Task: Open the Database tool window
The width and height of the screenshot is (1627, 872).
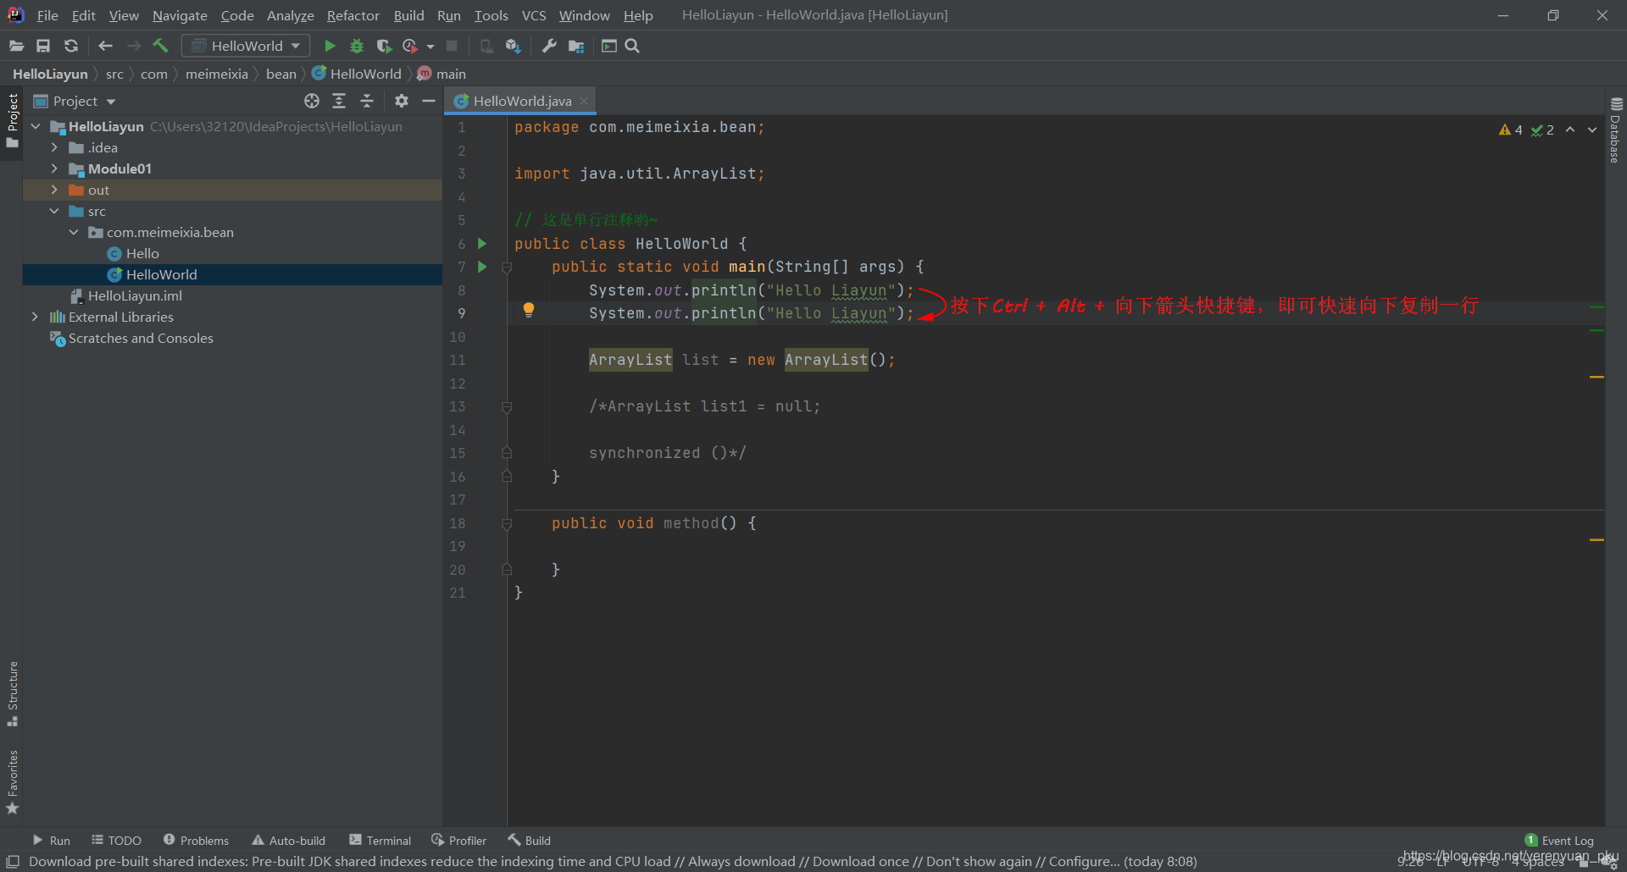Action: point(1616,130)
